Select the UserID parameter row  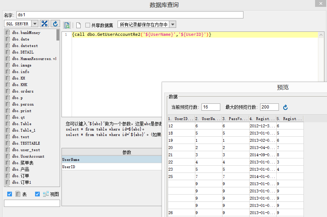click(112, 167)
